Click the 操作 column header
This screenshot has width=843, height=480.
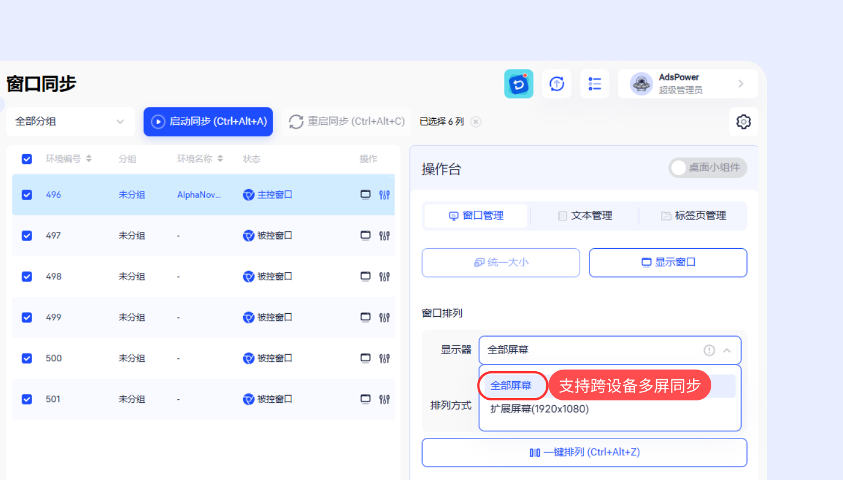[368, 159]
